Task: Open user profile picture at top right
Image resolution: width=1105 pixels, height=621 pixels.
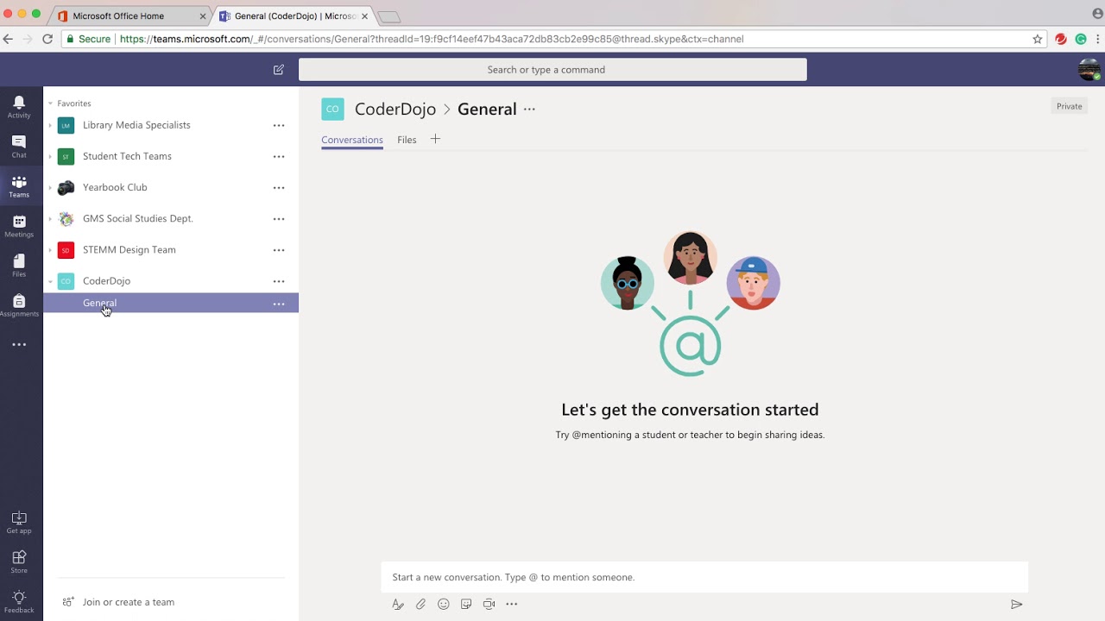Action: click(x=1089, y=70)
